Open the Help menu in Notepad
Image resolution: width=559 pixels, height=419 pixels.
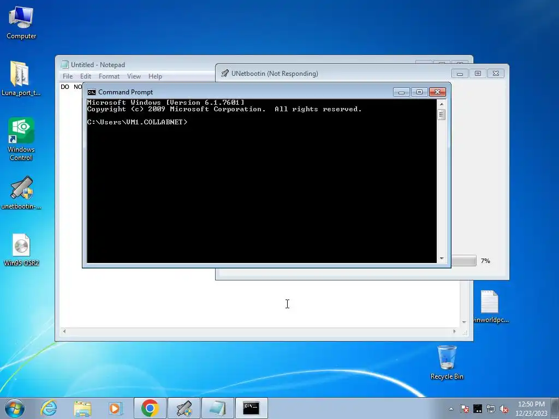pos(155,76)
